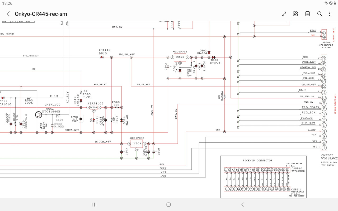Tap the Q504 transistor symbol
The height and width of the screenshot is (211, 338).
point(39,115)
